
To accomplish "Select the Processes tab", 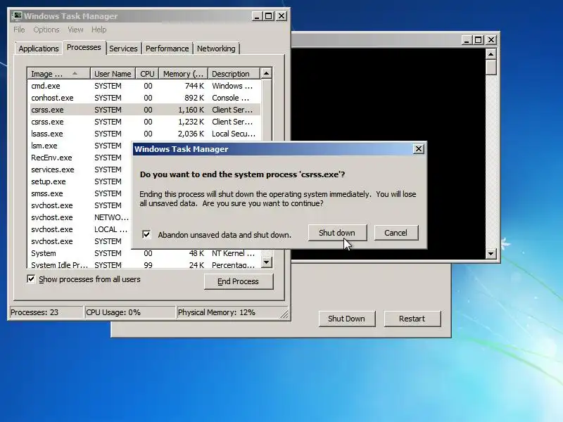I will [84, 47].
